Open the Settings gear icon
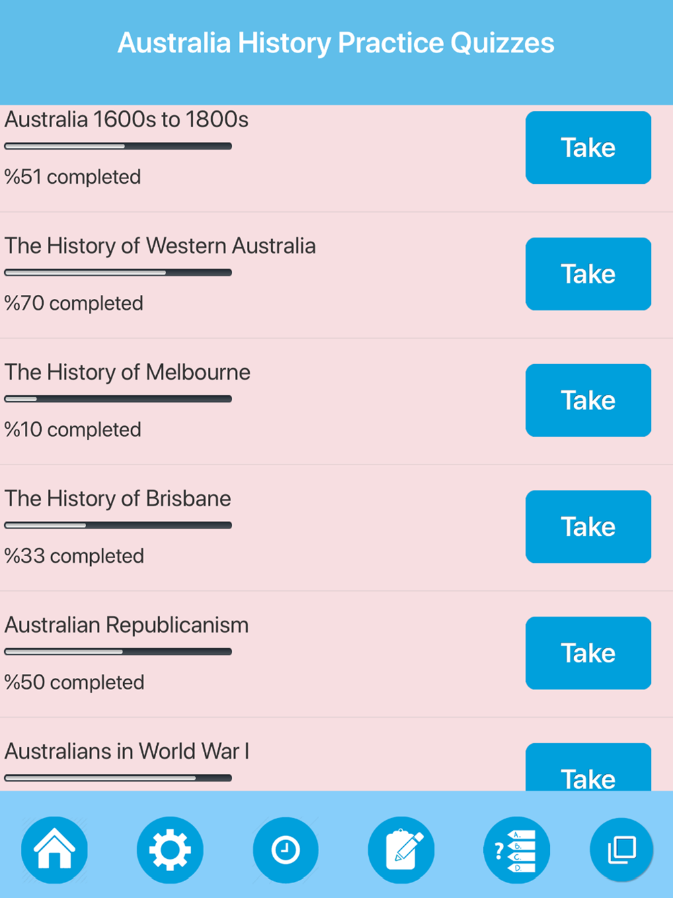 pyautogui.click(x=170, y=850)
